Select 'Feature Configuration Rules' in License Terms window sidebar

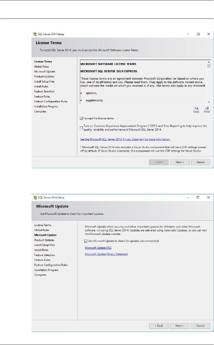(51, 101)
